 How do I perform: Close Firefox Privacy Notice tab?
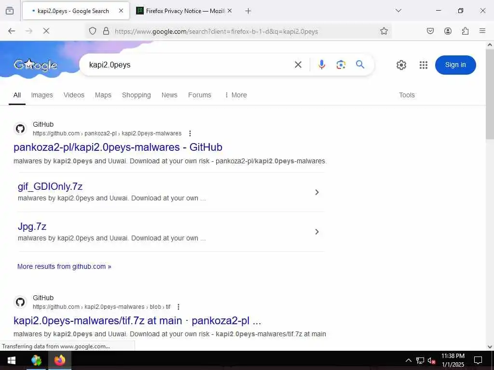coord(230,11)
